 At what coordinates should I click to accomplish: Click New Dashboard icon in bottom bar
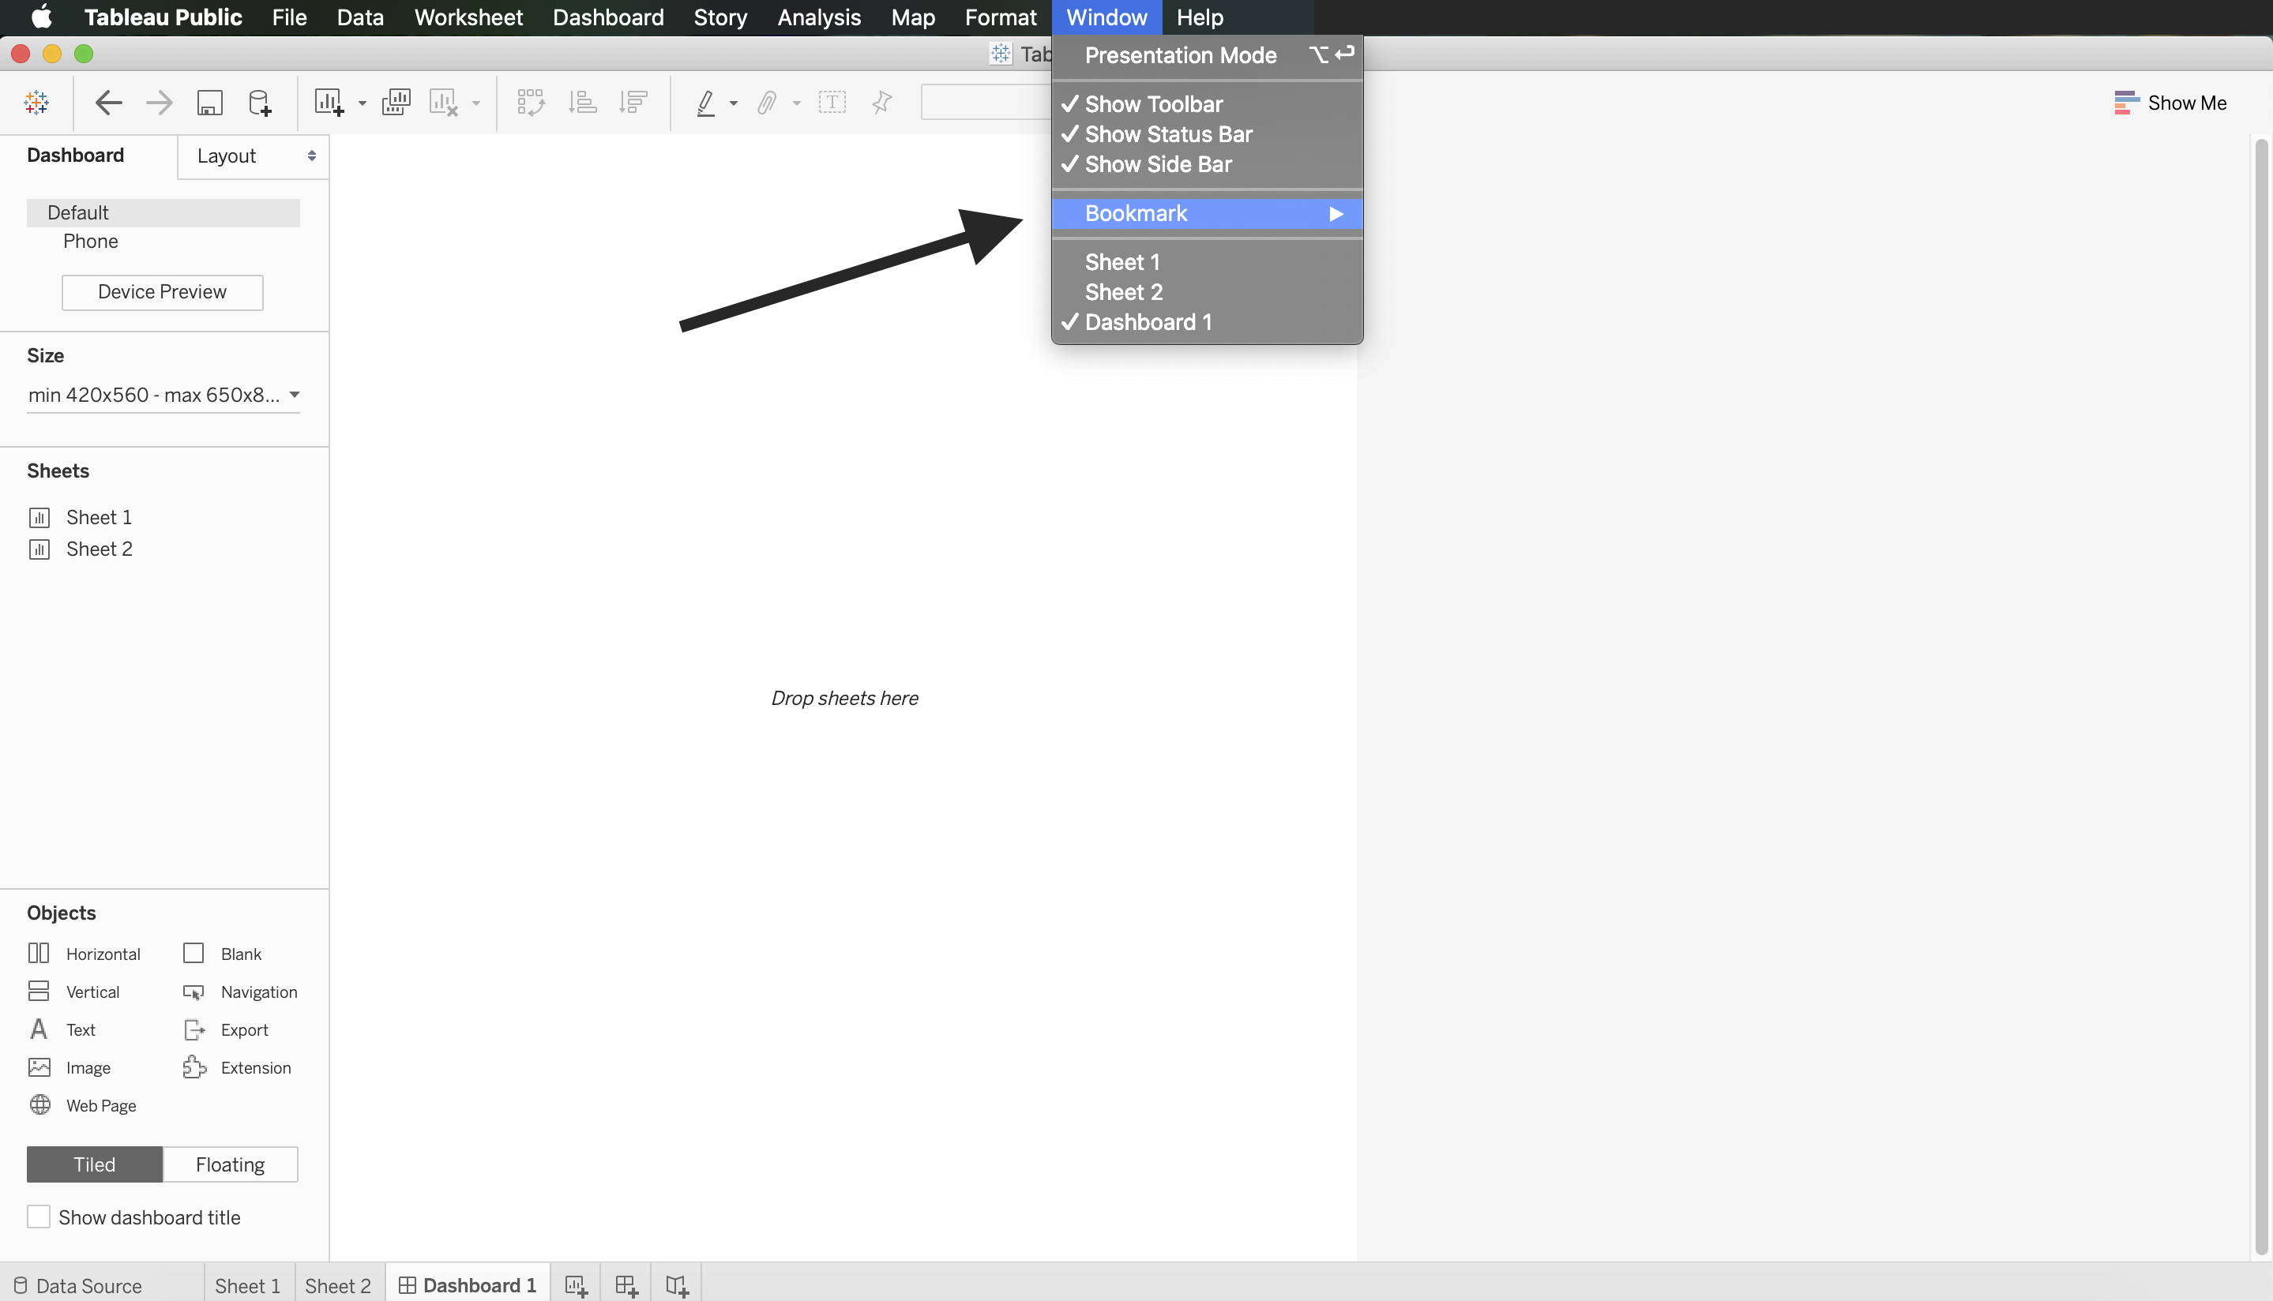tap(626, 1286)
